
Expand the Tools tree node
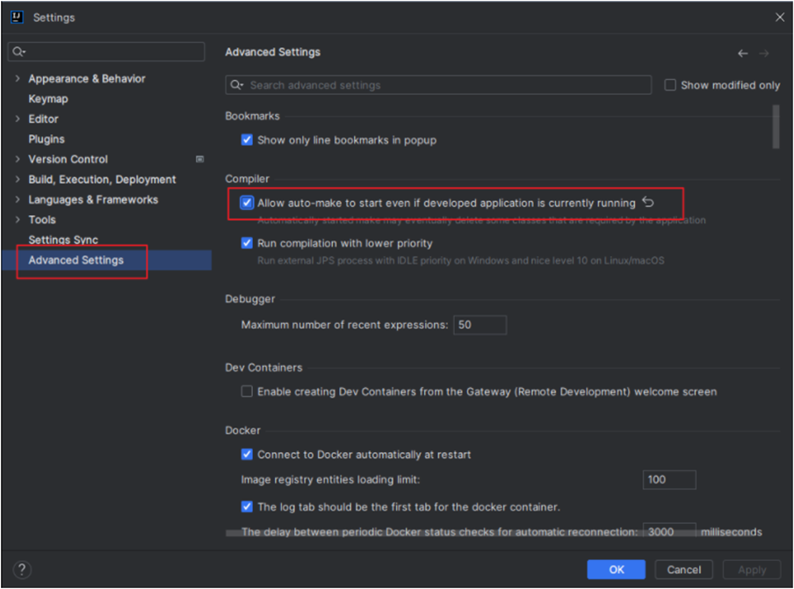(18, 219)
